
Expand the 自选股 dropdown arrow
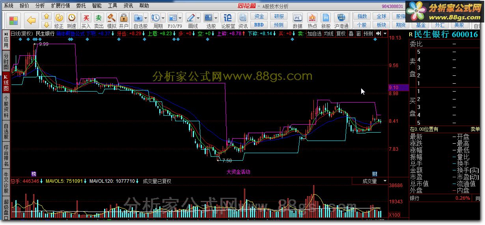[145, 18]
